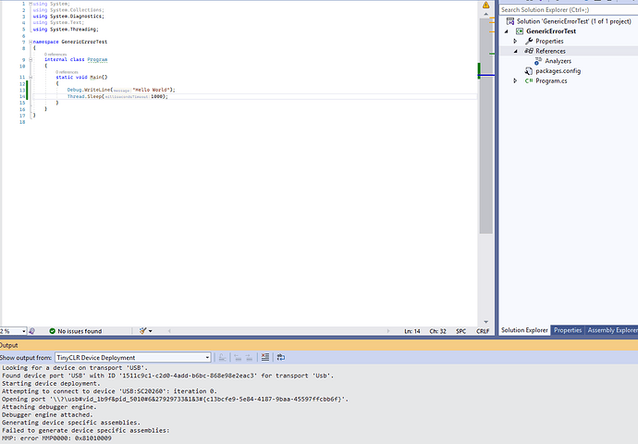Click the vertical scrollbar thumb in the code editor
Image resolution: width=638 pixels, height=444 pixels.
(x=485, y=126)
